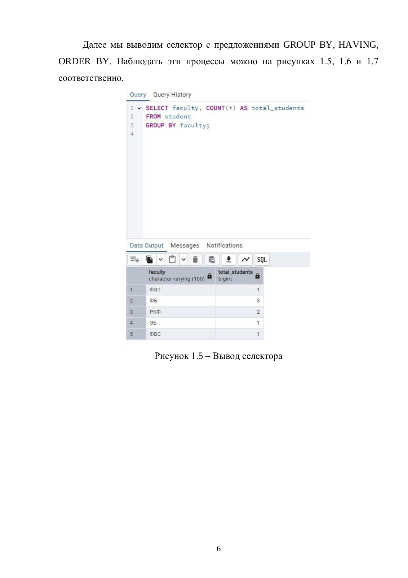
Task: Click the SELECT keyword on editor line 1
Action: point(157,108)
